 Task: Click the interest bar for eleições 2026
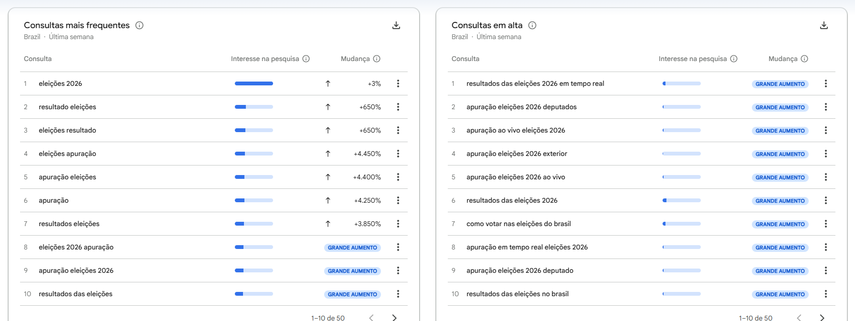tap(254, 83)
